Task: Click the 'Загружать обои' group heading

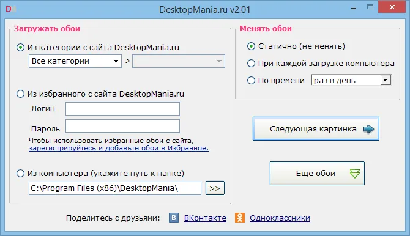Action: coord(47,29)
